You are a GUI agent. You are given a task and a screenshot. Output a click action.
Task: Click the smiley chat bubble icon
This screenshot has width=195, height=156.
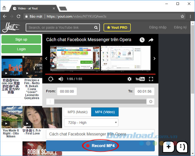coord(182,147)
